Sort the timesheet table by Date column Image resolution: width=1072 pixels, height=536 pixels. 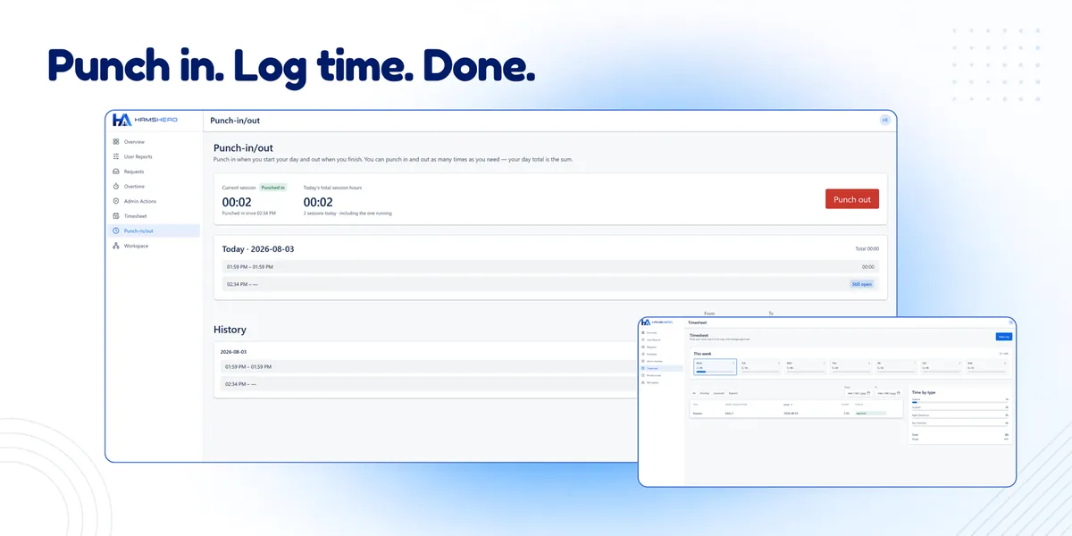[x=787, y=405]
